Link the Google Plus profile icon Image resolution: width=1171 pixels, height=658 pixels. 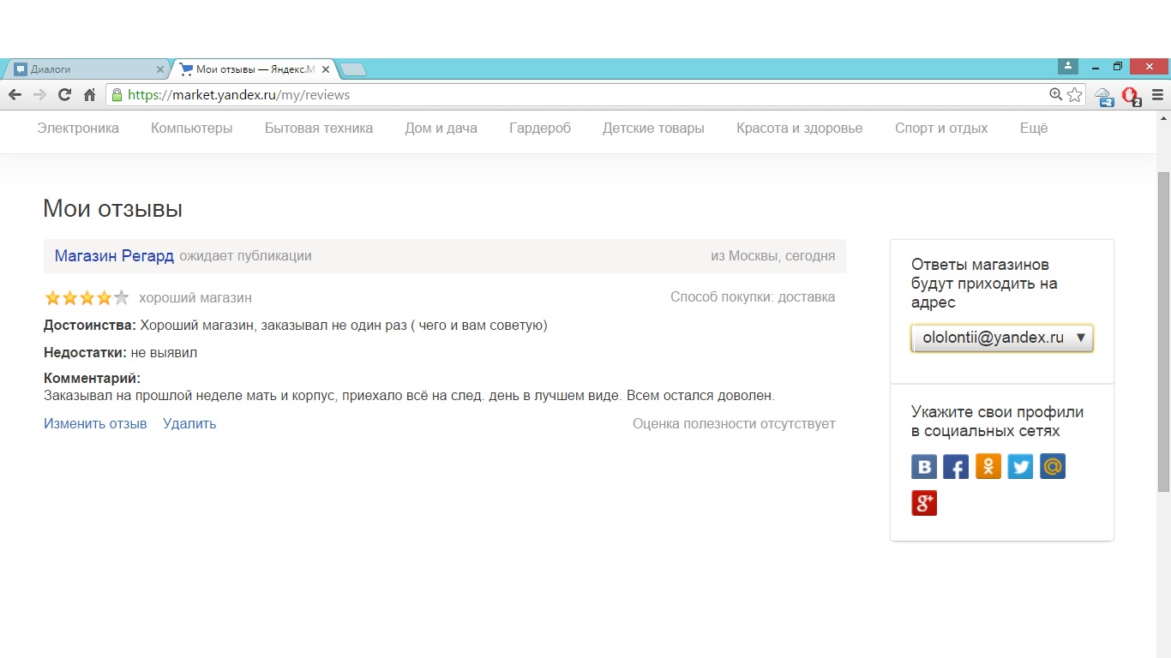click(924, 503)
